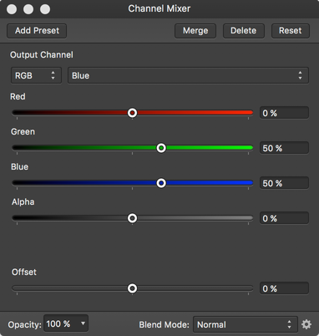
Task: Click the Channel Mixer window title
Action: pyautogui.click(x=159, y=8)
